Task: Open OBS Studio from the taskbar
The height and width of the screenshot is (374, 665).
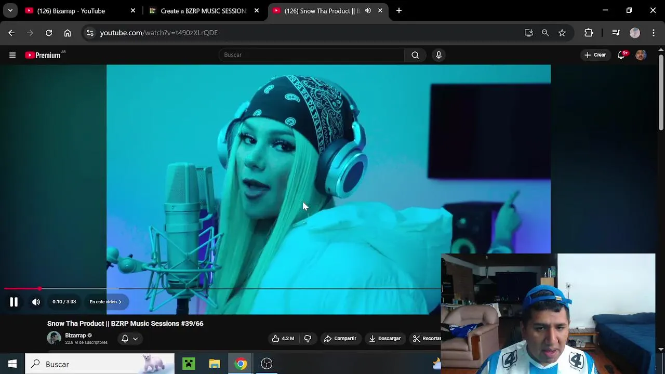Action: [267, 364]
